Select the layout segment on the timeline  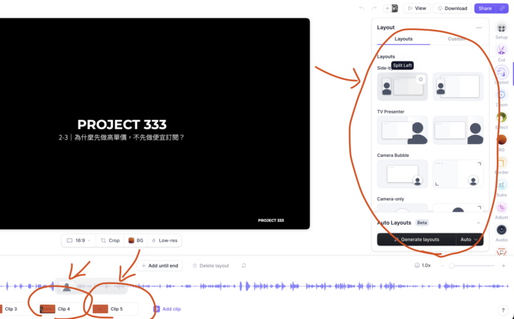91,286
